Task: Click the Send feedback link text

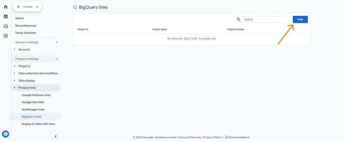Action: [x=239, y=137]
